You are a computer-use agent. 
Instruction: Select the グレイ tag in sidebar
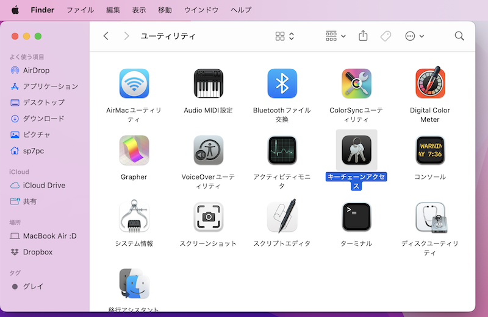pyautogui.click(x=33, y=286)
